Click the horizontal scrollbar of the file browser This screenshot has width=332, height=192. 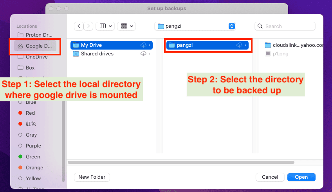point(181,162)
